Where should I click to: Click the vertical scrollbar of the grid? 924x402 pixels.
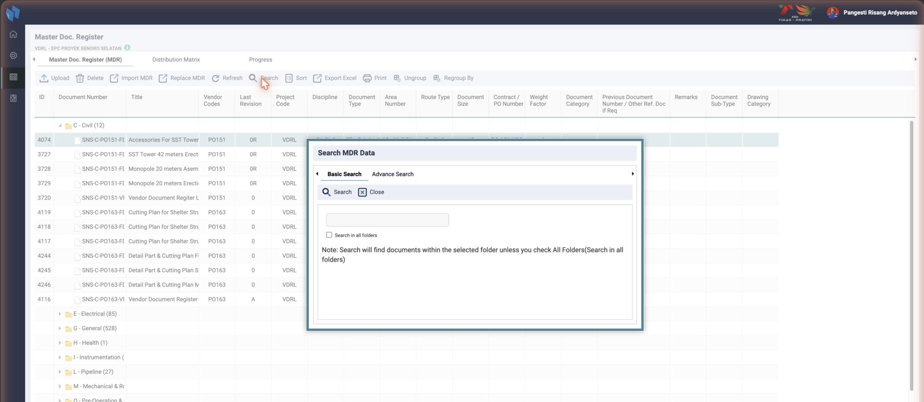[912, 256]
